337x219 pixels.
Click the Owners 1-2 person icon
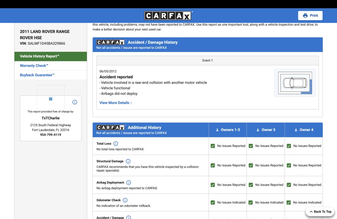[x=217, y=130]
